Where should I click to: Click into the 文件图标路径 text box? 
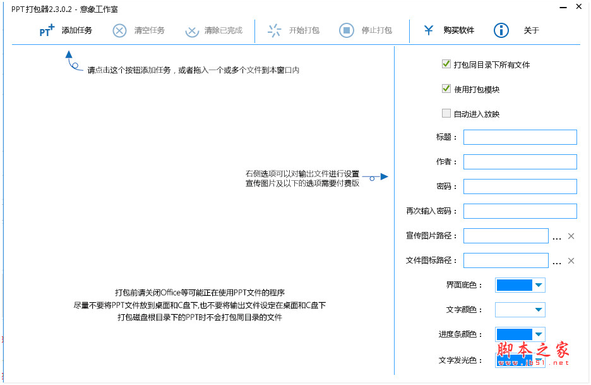[506, 260]
